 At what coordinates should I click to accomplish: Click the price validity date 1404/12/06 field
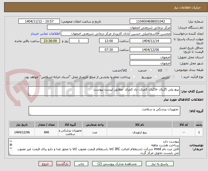coord(150,49)
